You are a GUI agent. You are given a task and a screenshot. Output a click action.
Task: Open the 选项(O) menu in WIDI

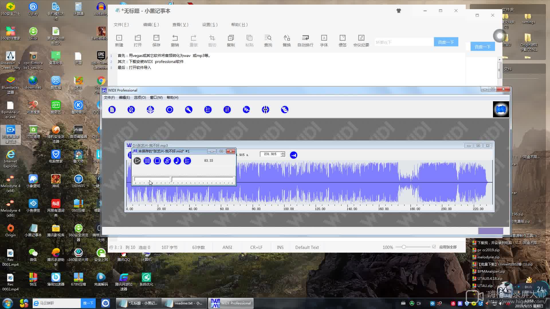coord(140,98)
